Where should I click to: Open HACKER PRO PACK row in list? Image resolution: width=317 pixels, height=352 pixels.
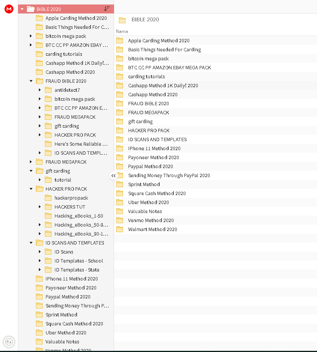tap(216, 130)
